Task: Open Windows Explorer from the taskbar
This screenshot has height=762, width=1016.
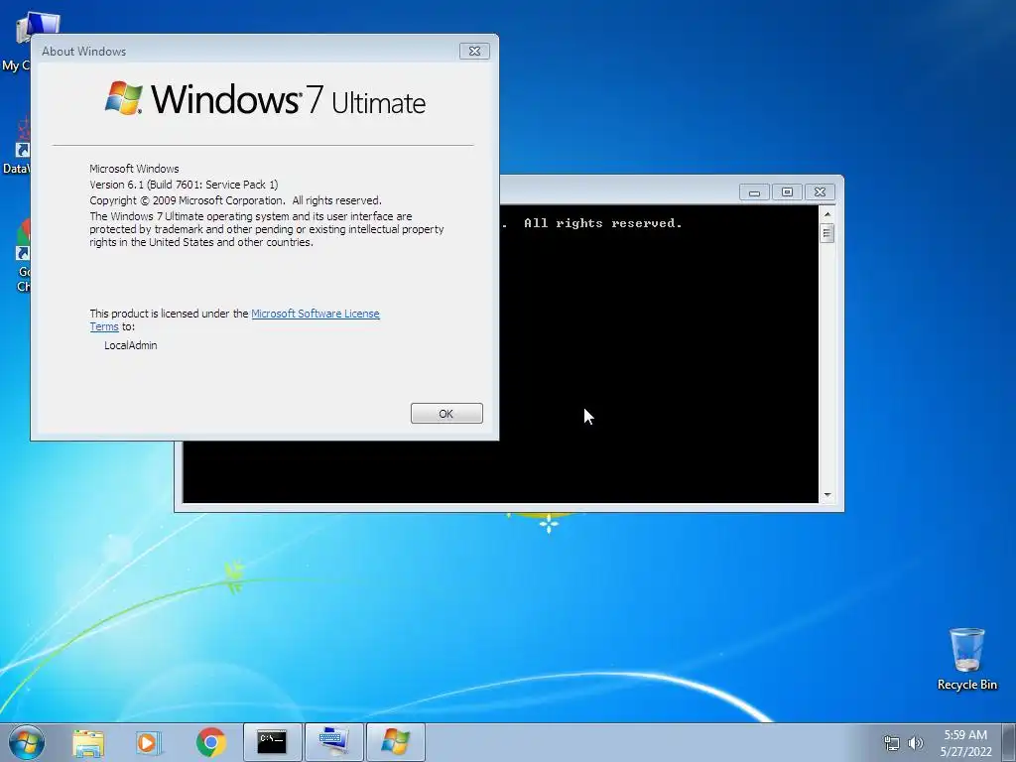Action: [x=88, y=742]
